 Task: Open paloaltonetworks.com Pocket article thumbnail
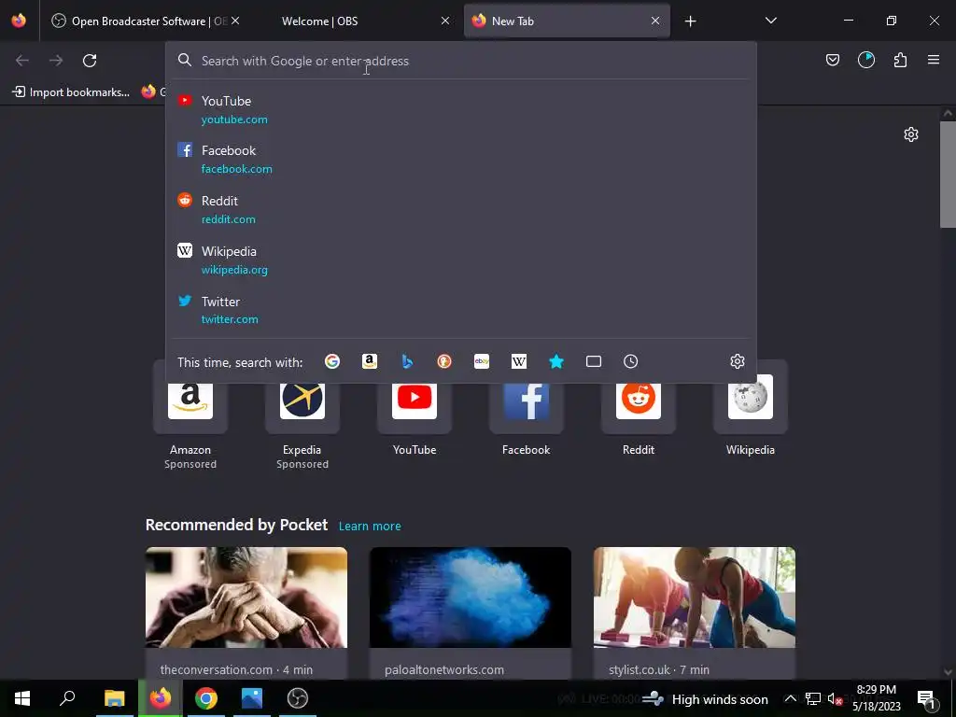(471, 597)
